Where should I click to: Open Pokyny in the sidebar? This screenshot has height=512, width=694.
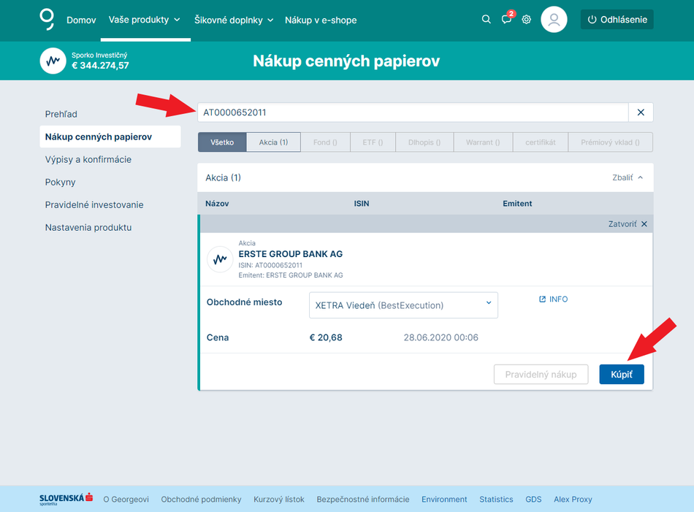[60, 182]
